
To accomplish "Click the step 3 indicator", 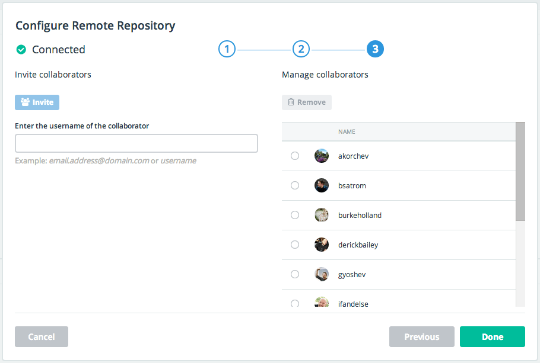I will (x=375, y=49).
